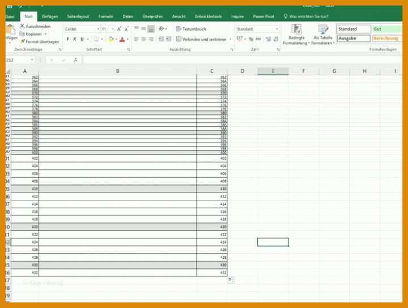Screen dimensions: 408x308
Task: Apply the Berechnung cell style
Action: (387, 38)
